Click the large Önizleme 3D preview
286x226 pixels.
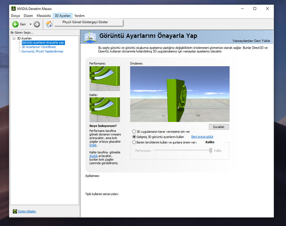pyautogui.click(x=180, y=94)
